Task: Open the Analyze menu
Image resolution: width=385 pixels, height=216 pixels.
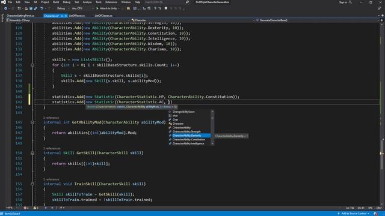Action: click(87, 2)
